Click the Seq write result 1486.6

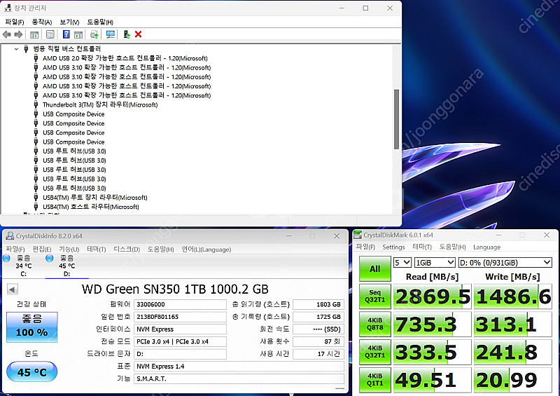(513, 296)
